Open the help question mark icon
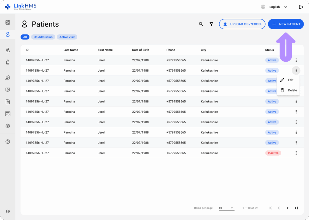Viewport: 309px width, 220px height. [x=8, y=141]
